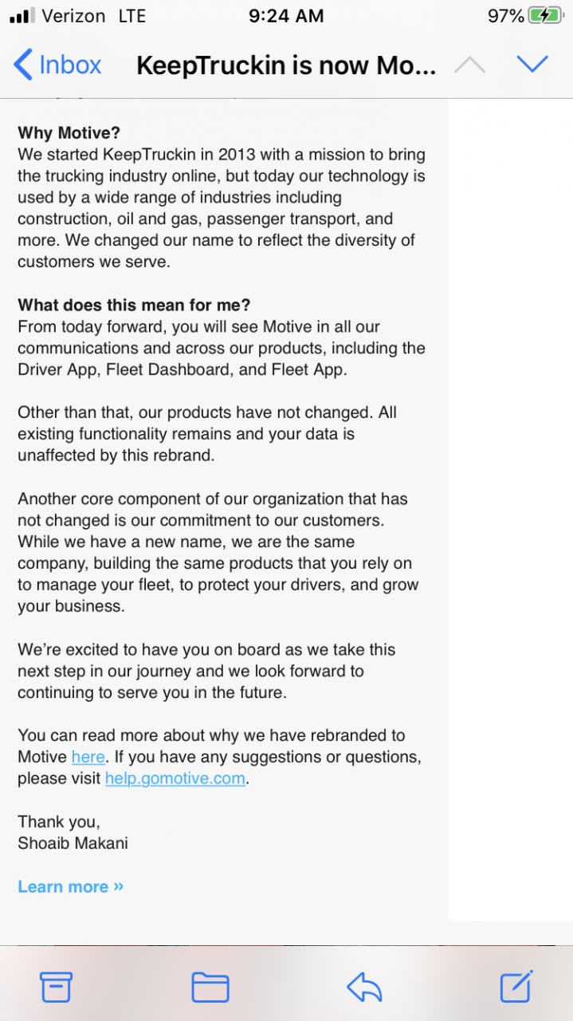
Task: Tap the cellular signal bars indicator
Action: coord(22,16)
